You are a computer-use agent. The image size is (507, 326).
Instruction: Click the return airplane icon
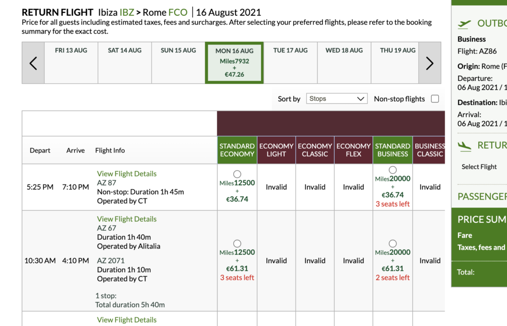[x=464, y=145]
